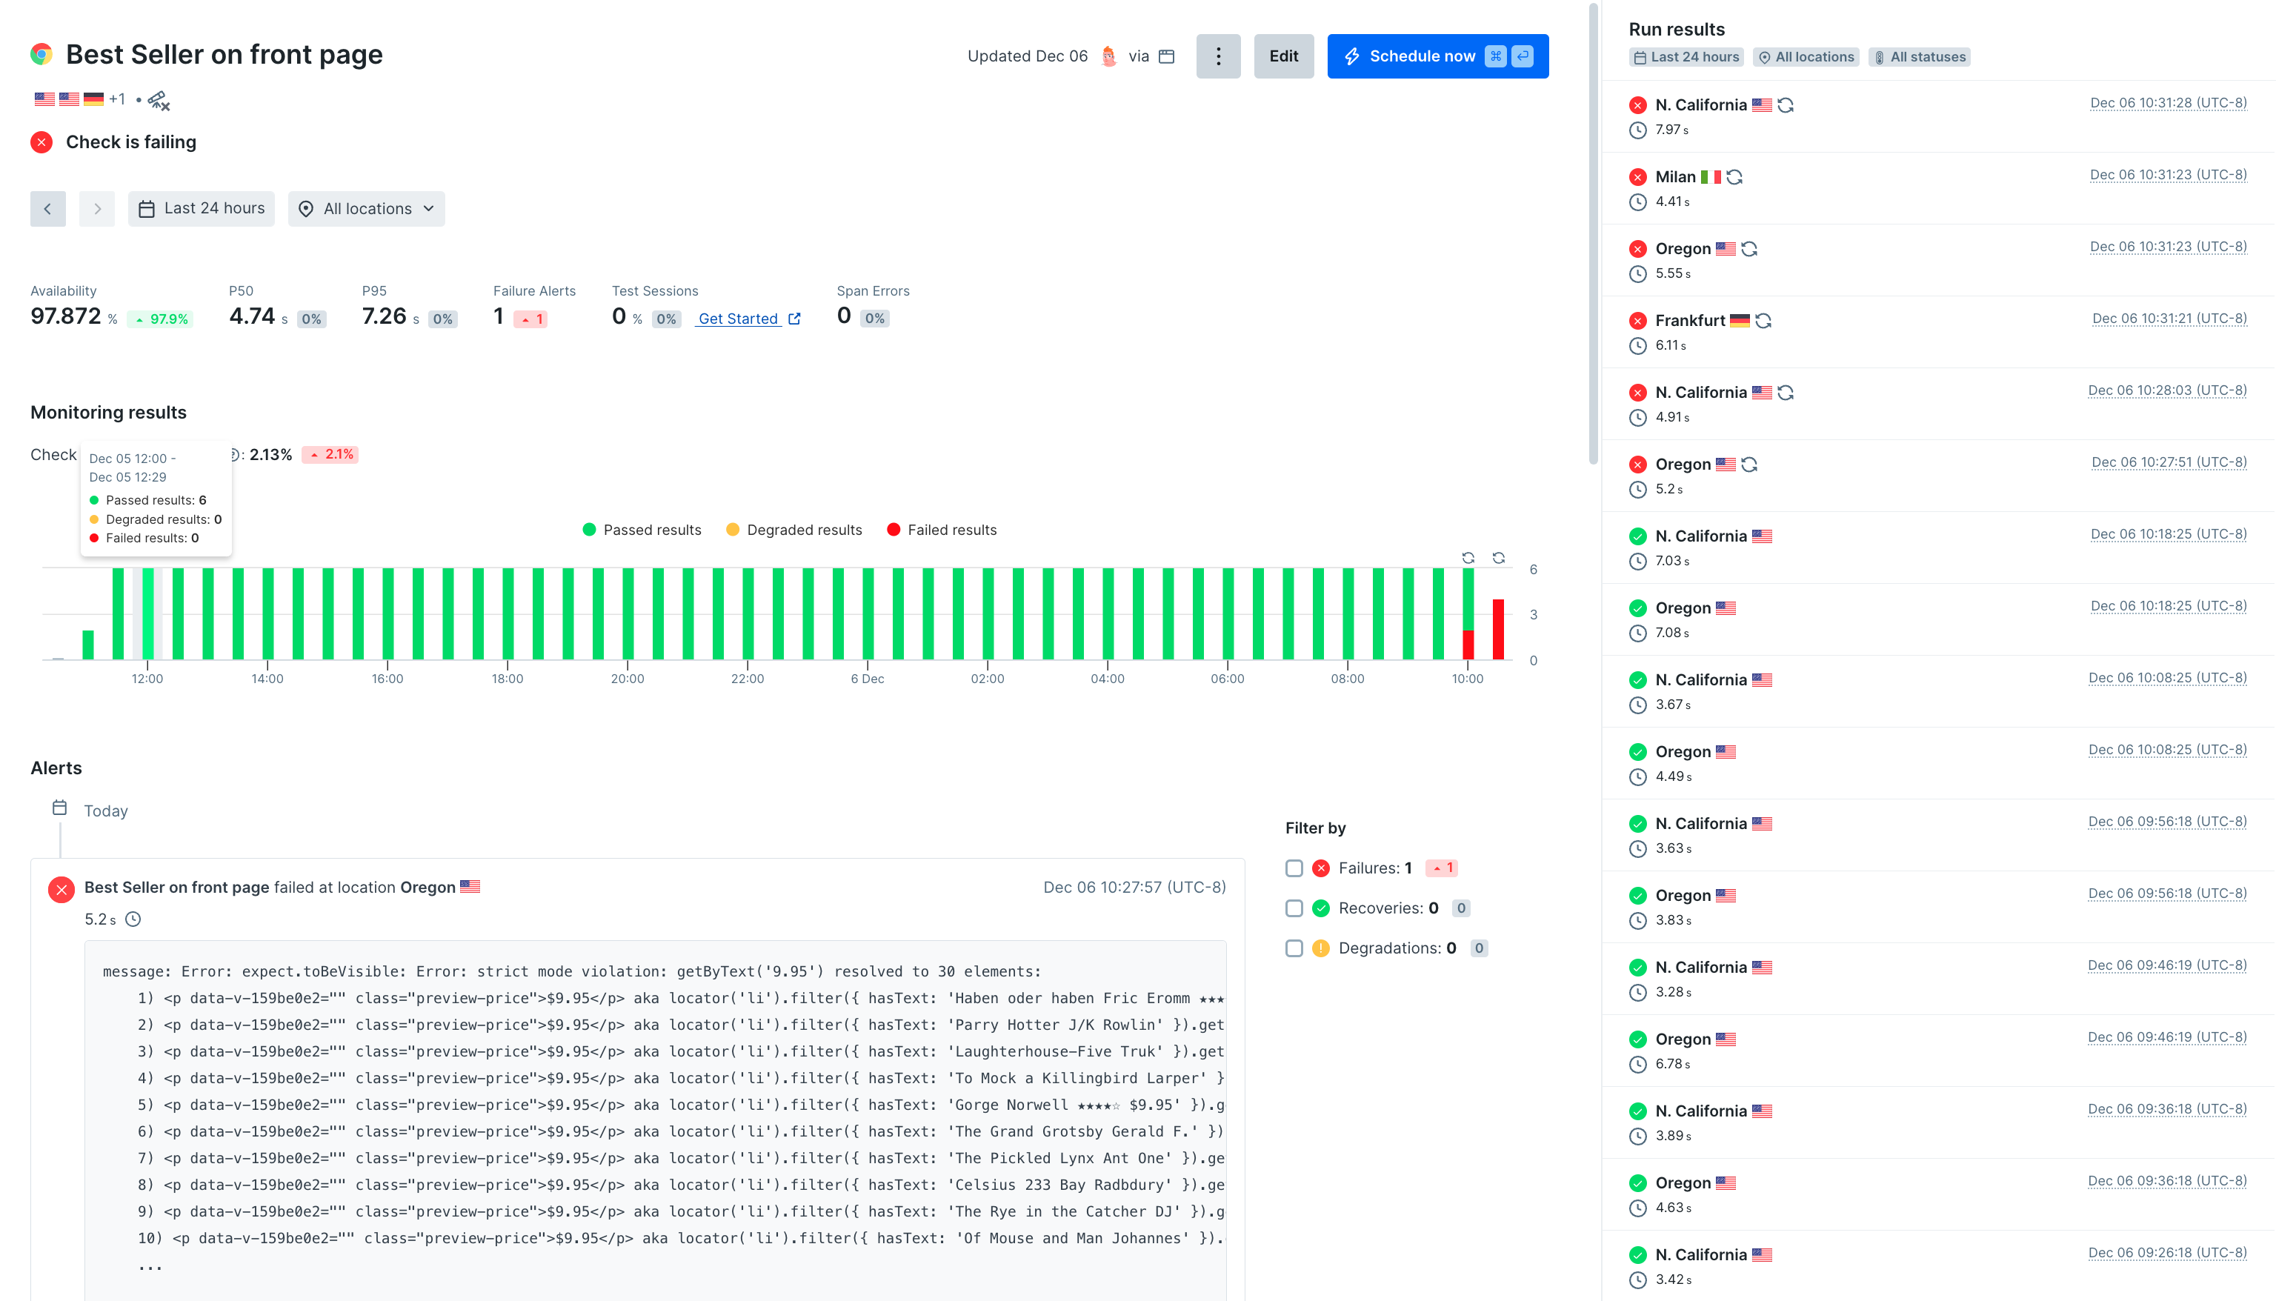This screenshot has width=2276, height=1301.
Task: Click the previous time range arrow
Action: [x=47, y=208]
